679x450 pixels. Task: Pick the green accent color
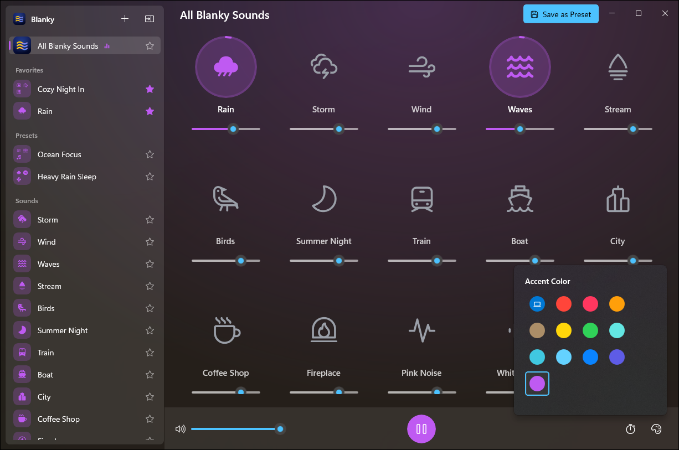590,330
